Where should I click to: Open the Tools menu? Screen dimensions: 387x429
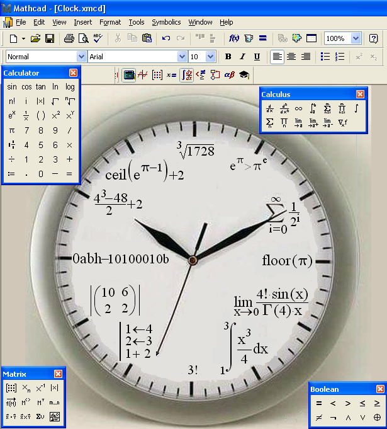click(x=137, y=22)
